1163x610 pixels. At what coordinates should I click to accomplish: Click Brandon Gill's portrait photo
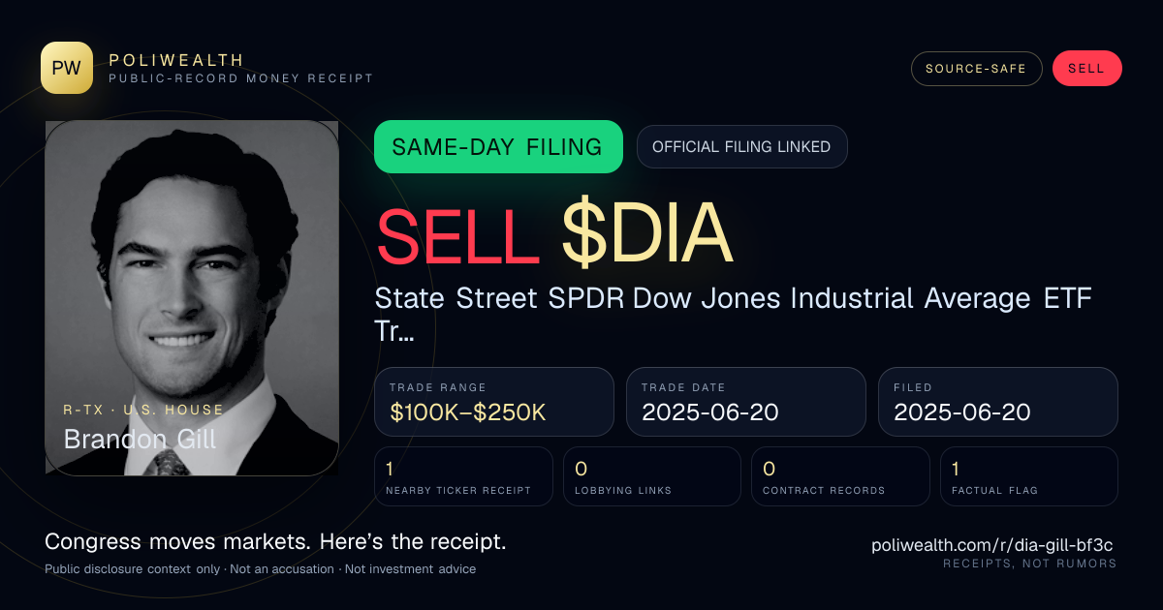coord(192,298)
